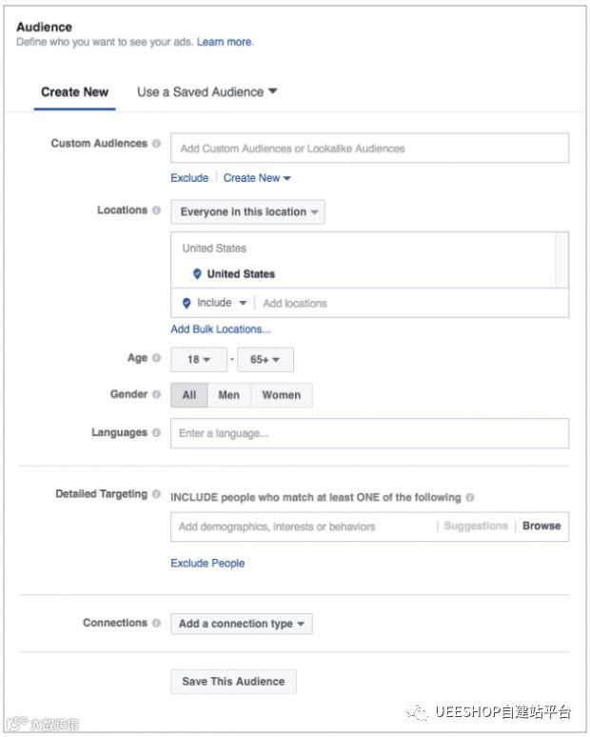Click the Enter a language field
Image resolution: width=590 pixels, height=737 pixels.
[369, 433]
